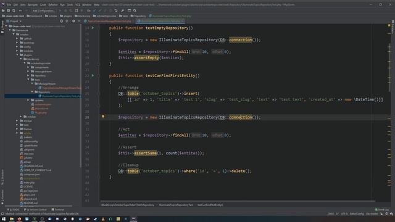Click the Undo/Revert arrow icon in the toolbar

pyautogui.click(x=116, y=10)
